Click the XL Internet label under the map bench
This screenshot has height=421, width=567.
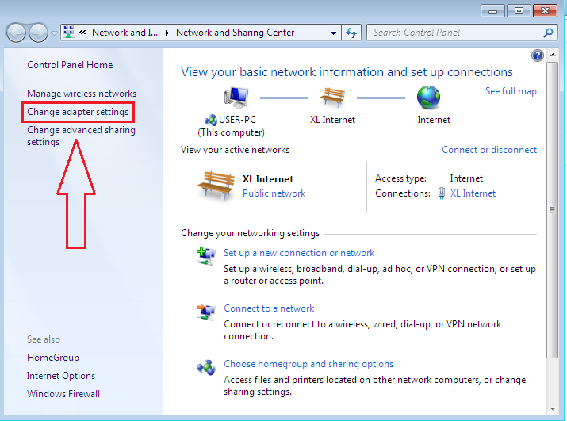point(332,120)
